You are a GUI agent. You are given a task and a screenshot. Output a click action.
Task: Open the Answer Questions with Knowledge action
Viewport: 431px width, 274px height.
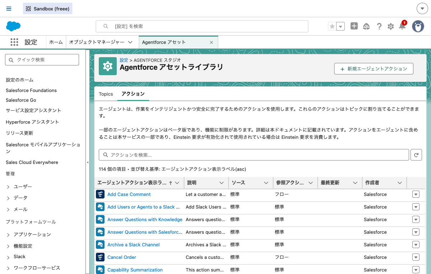pyautogui.click(x=145, y=219)
